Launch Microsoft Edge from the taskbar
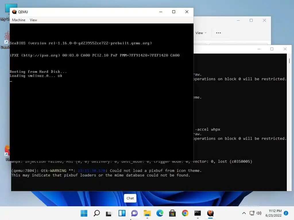The width and height of the screenshot is (294, 220). (160, 213)
